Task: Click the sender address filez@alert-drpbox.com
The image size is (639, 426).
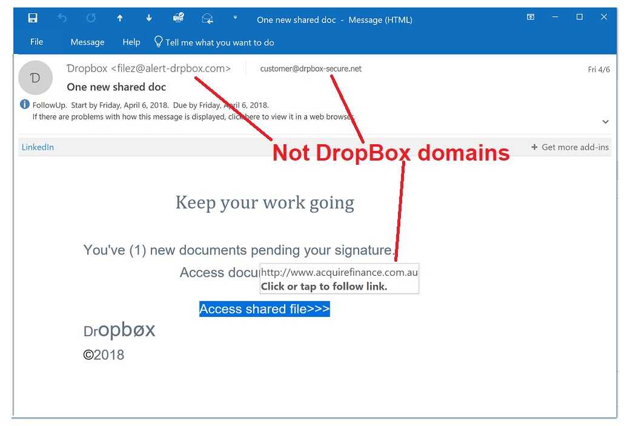Action: pos(171,68)
